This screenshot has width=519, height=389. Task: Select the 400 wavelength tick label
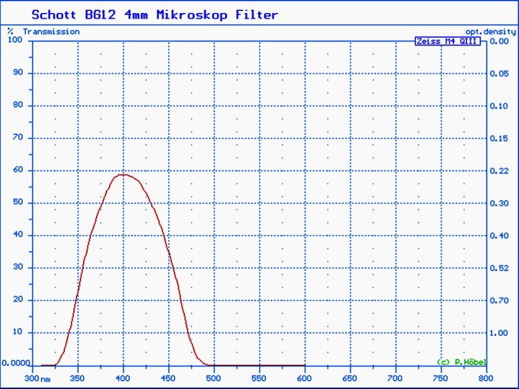(123, 377)
